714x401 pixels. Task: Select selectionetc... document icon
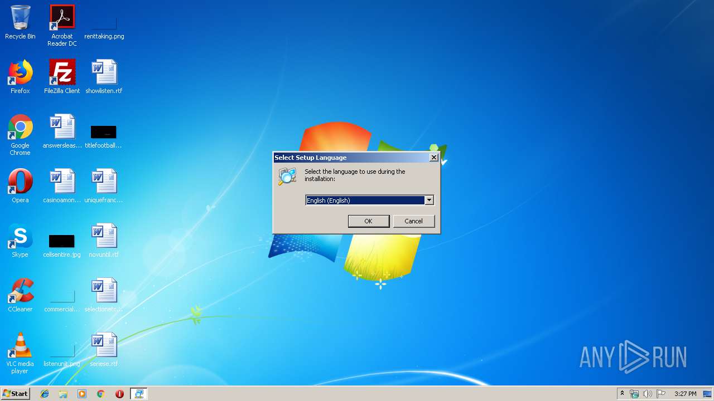(104, 295)
